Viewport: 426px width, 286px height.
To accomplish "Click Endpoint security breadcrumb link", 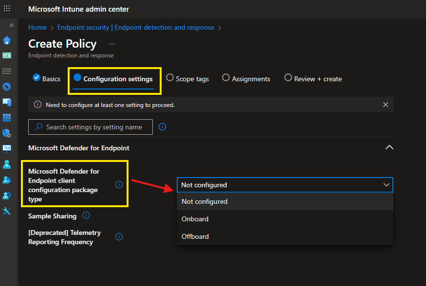I will point(135,27).
